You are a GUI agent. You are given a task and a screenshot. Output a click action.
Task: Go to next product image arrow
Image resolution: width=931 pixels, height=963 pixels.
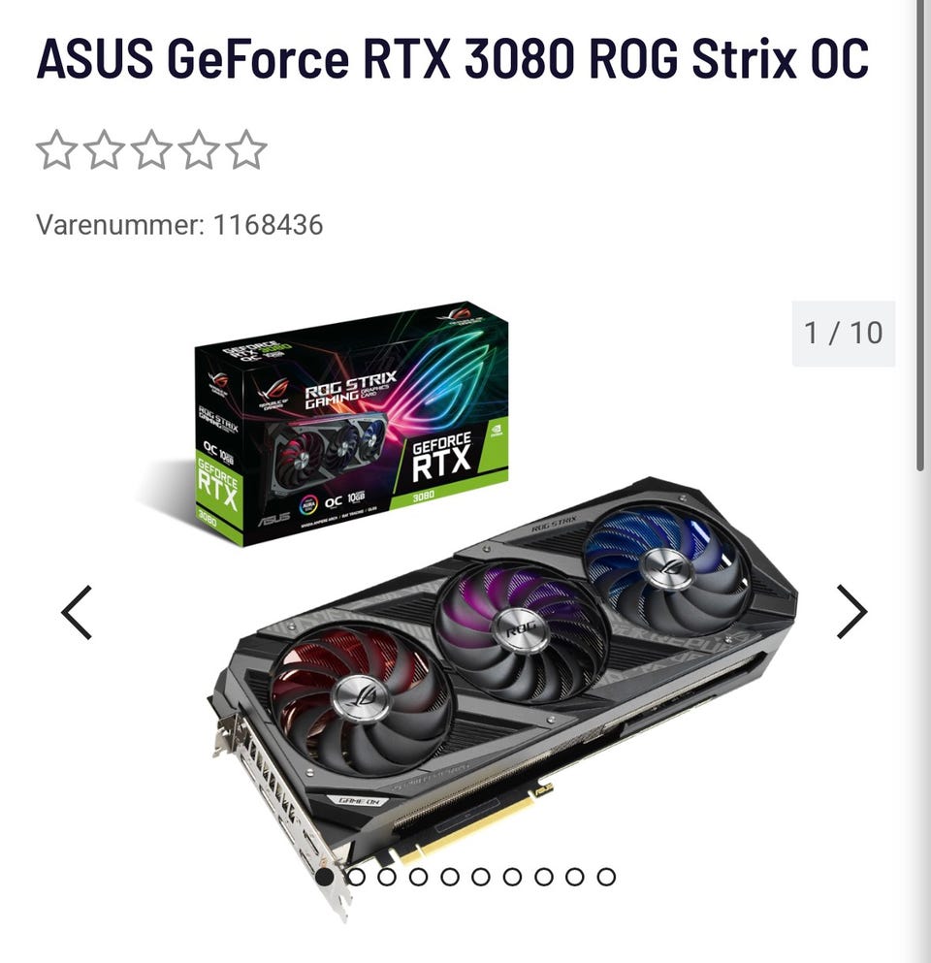click(x=852, y=612)
